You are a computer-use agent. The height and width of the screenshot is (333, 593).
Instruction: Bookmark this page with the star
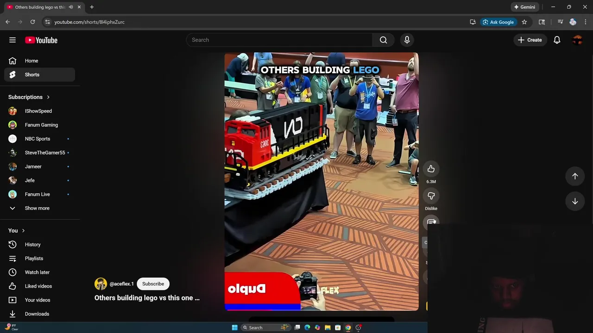[524, 22]
